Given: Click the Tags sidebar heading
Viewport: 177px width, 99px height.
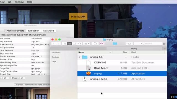Looking at the screenshot, I should 54,62.
